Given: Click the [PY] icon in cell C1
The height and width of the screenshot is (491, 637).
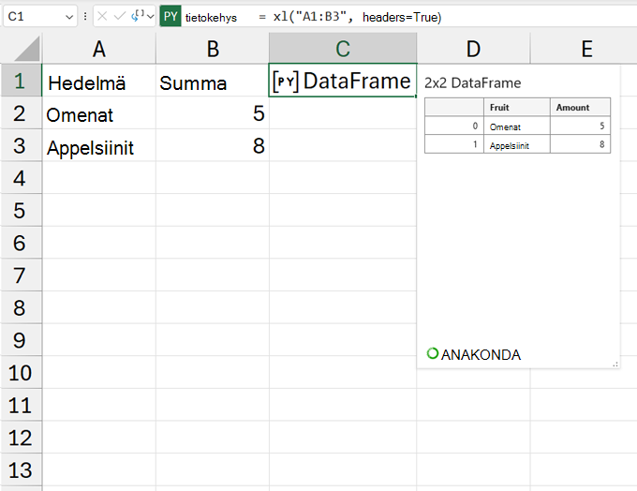Looking at the screenshot, I should coord(286,82).
